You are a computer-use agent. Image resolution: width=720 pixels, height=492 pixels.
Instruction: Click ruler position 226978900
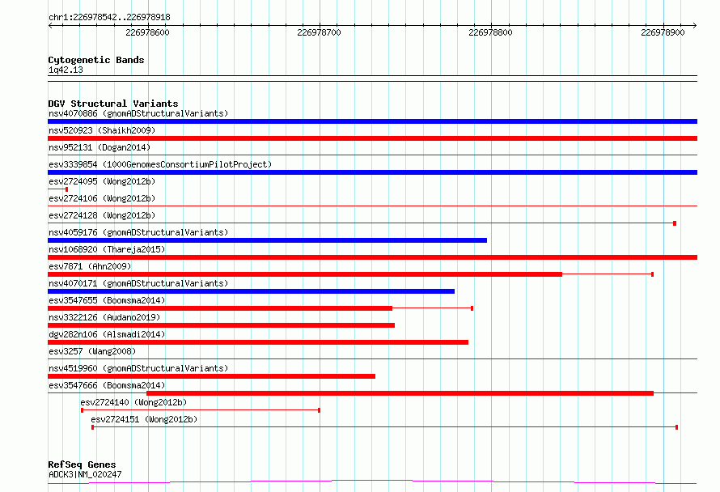point(663,32)
